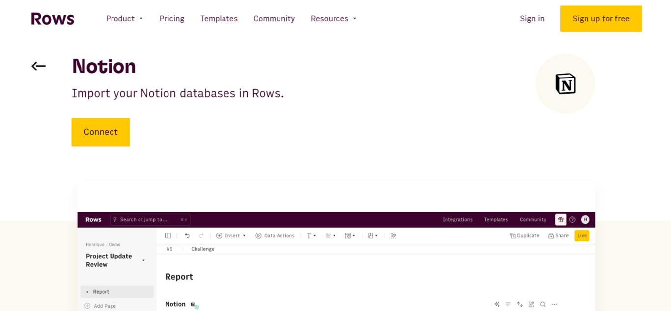
Task: Open Templates in the top navigation
Action: [x=219, y=19]
